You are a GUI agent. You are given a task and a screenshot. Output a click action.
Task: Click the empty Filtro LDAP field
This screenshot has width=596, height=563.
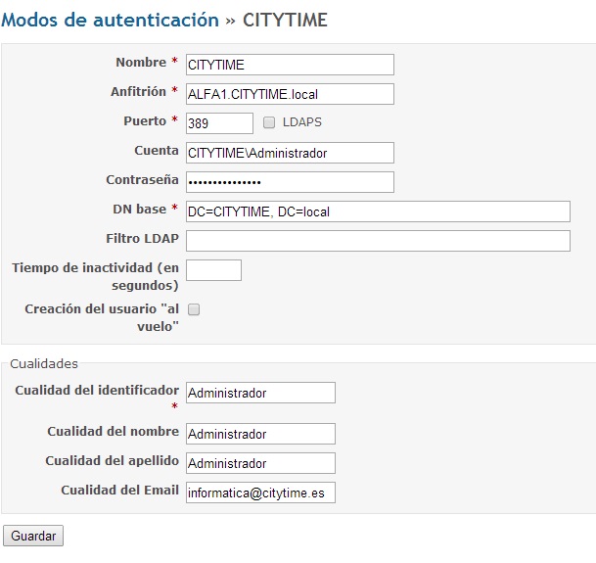tap(378, 241)
